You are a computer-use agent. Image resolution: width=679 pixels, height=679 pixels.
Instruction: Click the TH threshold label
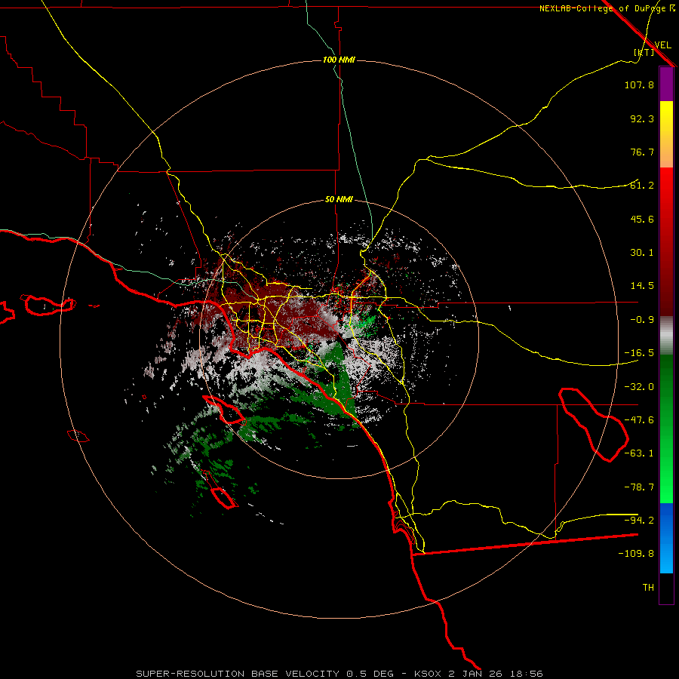click(648, 588)
